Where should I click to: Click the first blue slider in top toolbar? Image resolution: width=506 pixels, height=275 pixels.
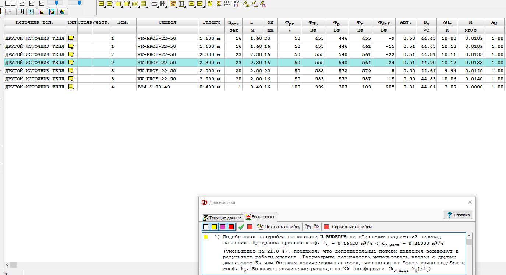(56, 3)
